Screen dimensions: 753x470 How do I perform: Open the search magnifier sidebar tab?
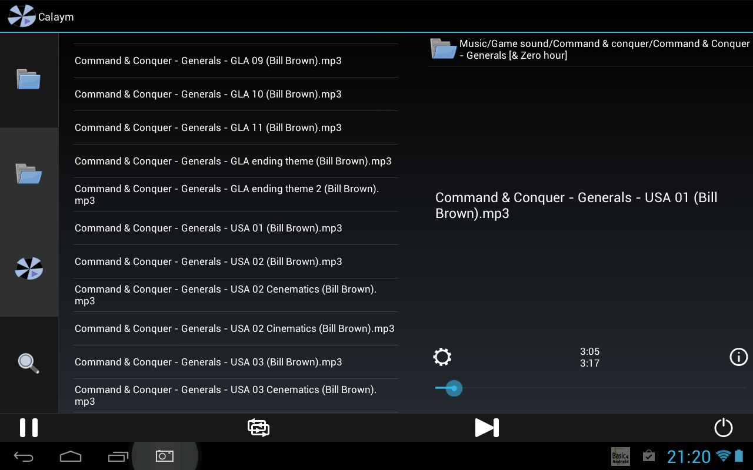pos(28,363)
